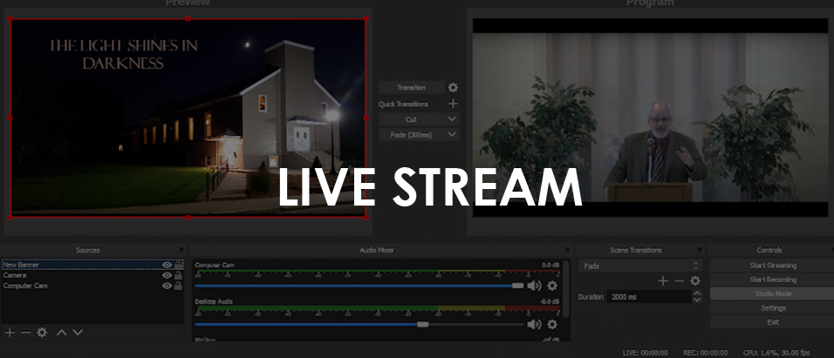Toggle visibility of Camera source
The width and height of the screenshot is (834, 358).
click(167, 275)
